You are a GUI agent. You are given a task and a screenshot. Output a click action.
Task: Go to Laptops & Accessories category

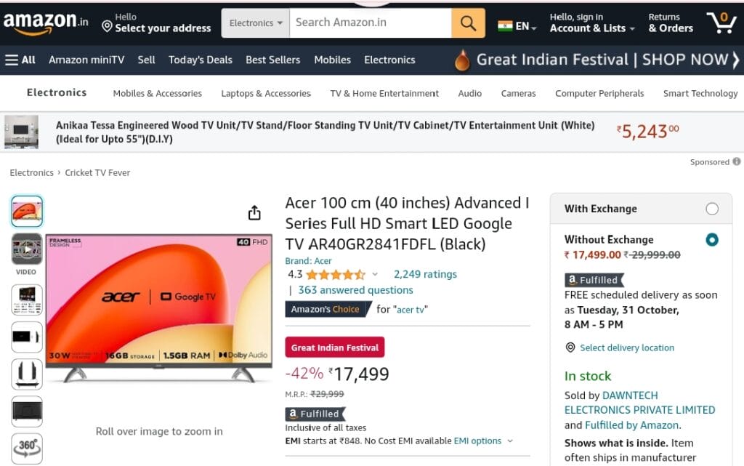pyautogui.click(x=266, y=94)
